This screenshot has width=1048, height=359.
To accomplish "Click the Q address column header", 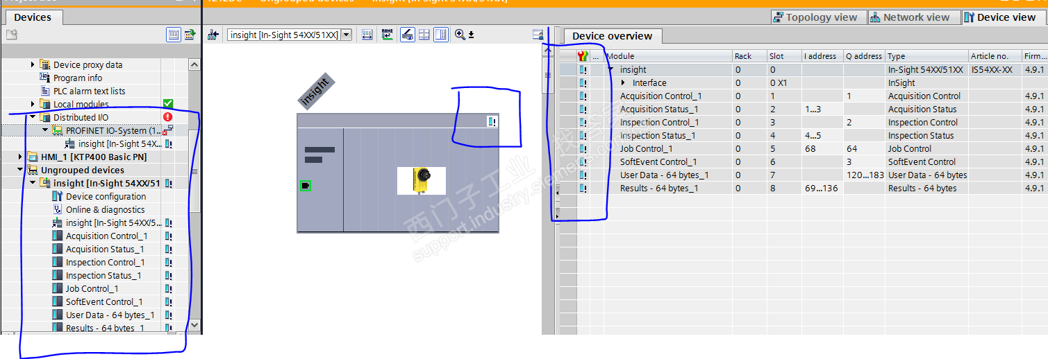I will point(864,56).
